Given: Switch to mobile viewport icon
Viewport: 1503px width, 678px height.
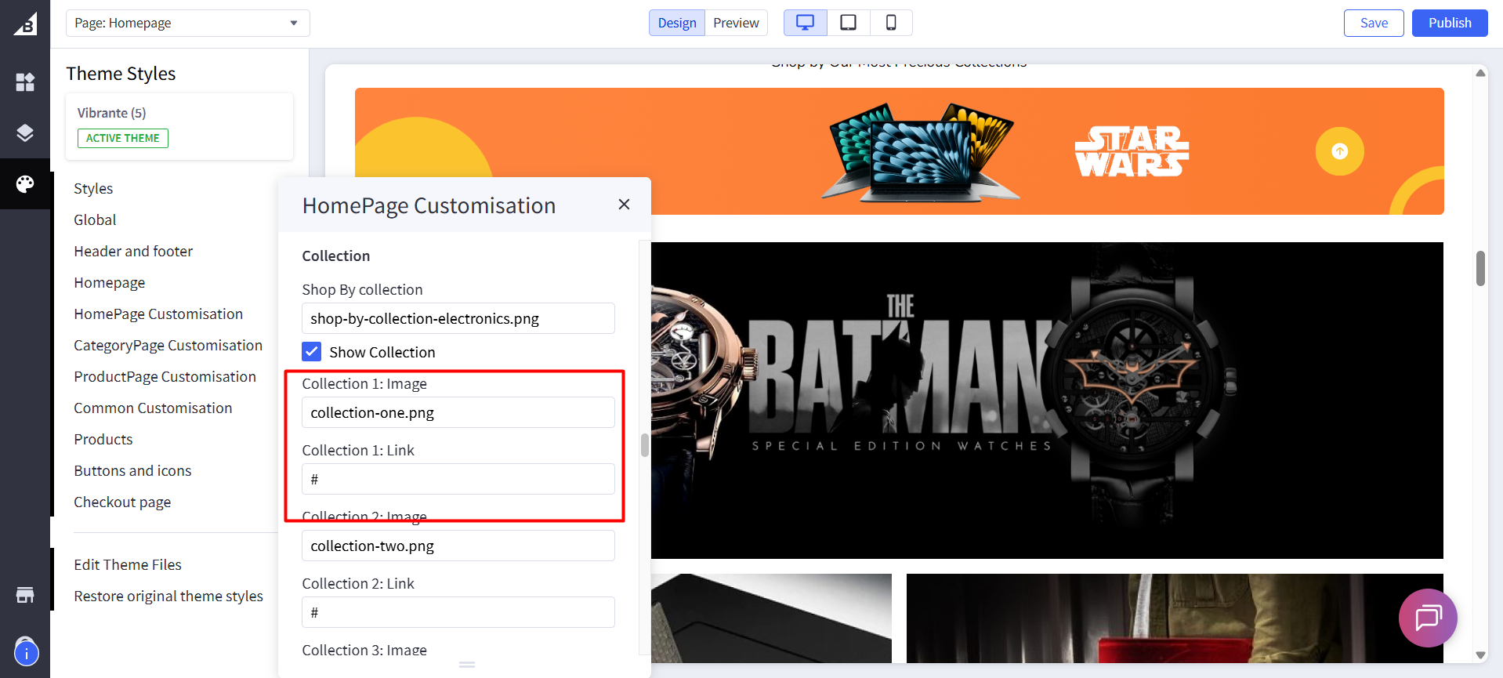Looking at the screenshot, I should pos(891,23).
